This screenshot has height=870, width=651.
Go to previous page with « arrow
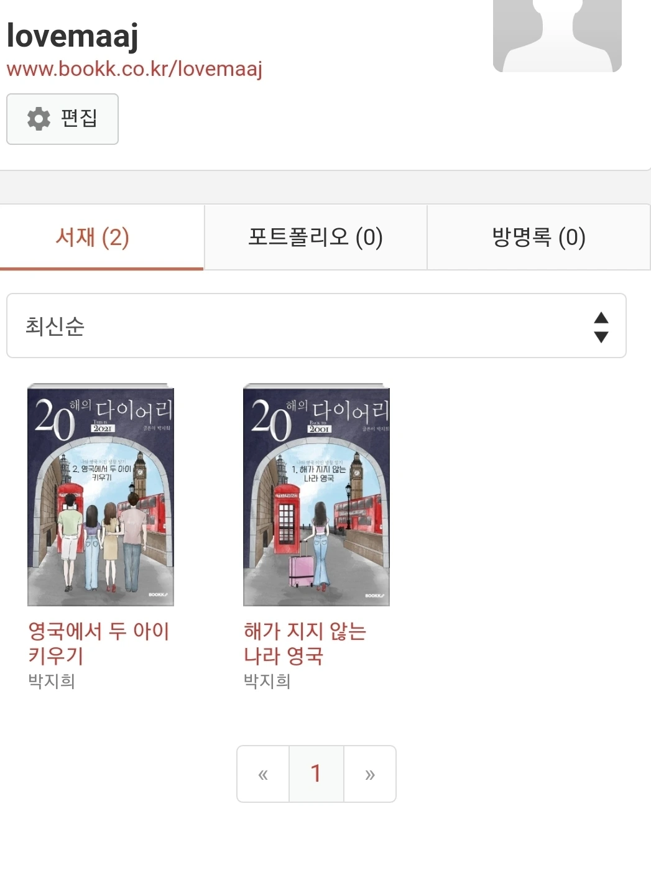click(x=263, y=774)
